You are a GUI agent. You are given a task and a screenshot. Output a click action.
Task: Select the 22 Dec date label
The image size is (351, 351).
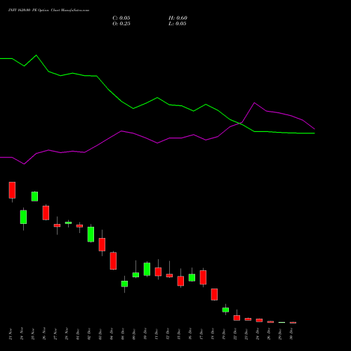pos(235,334)
